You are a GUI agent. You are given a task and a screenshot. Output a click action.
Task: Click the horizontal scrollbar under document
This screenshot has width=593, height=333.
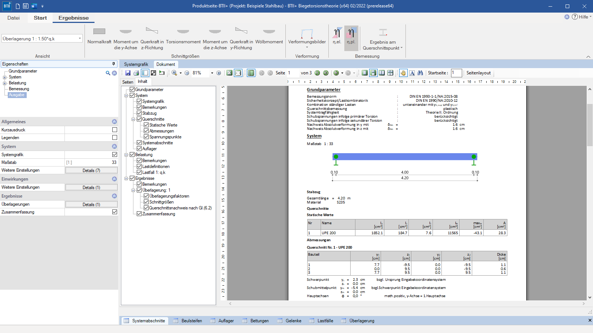click(407, 303)
